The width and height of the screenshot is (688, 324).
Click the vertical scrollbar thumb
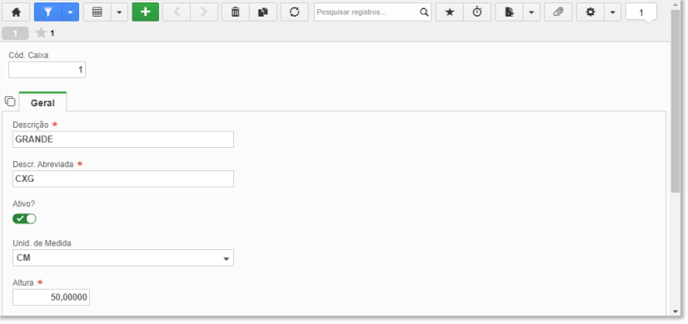[x=676, y=101]
